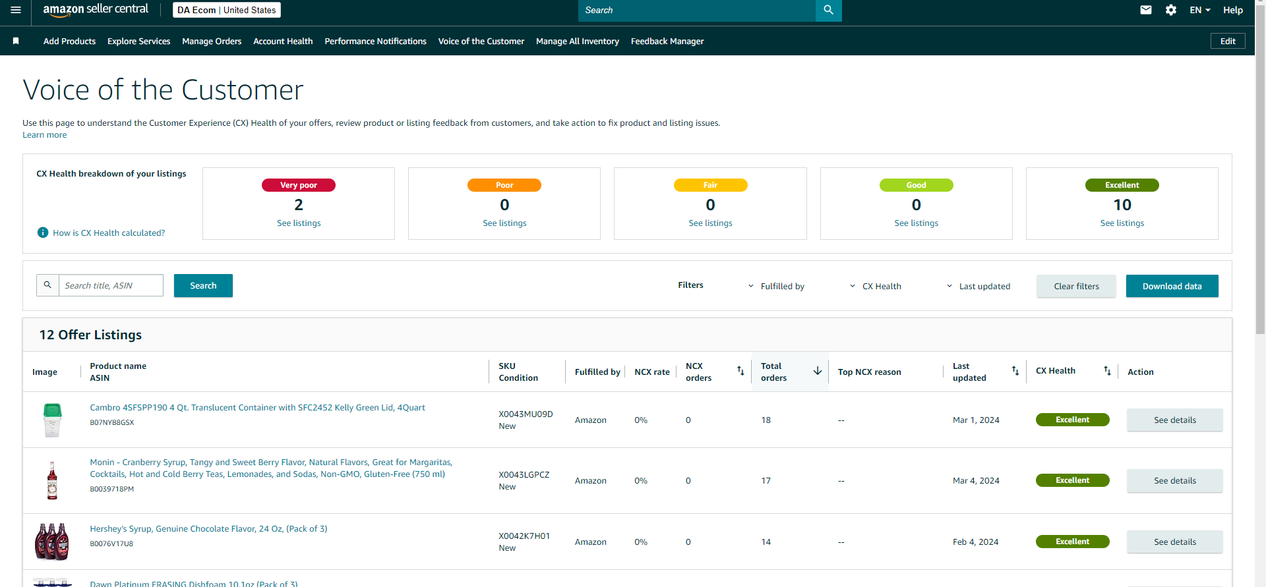See listings under Good
The width and height of the screenshot is (1266, 587).
point(916,223)
